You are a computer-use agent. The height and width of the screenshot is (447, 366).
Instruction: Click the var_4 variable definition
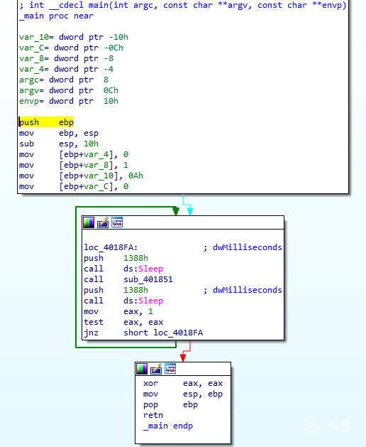[x=66, y=69]
